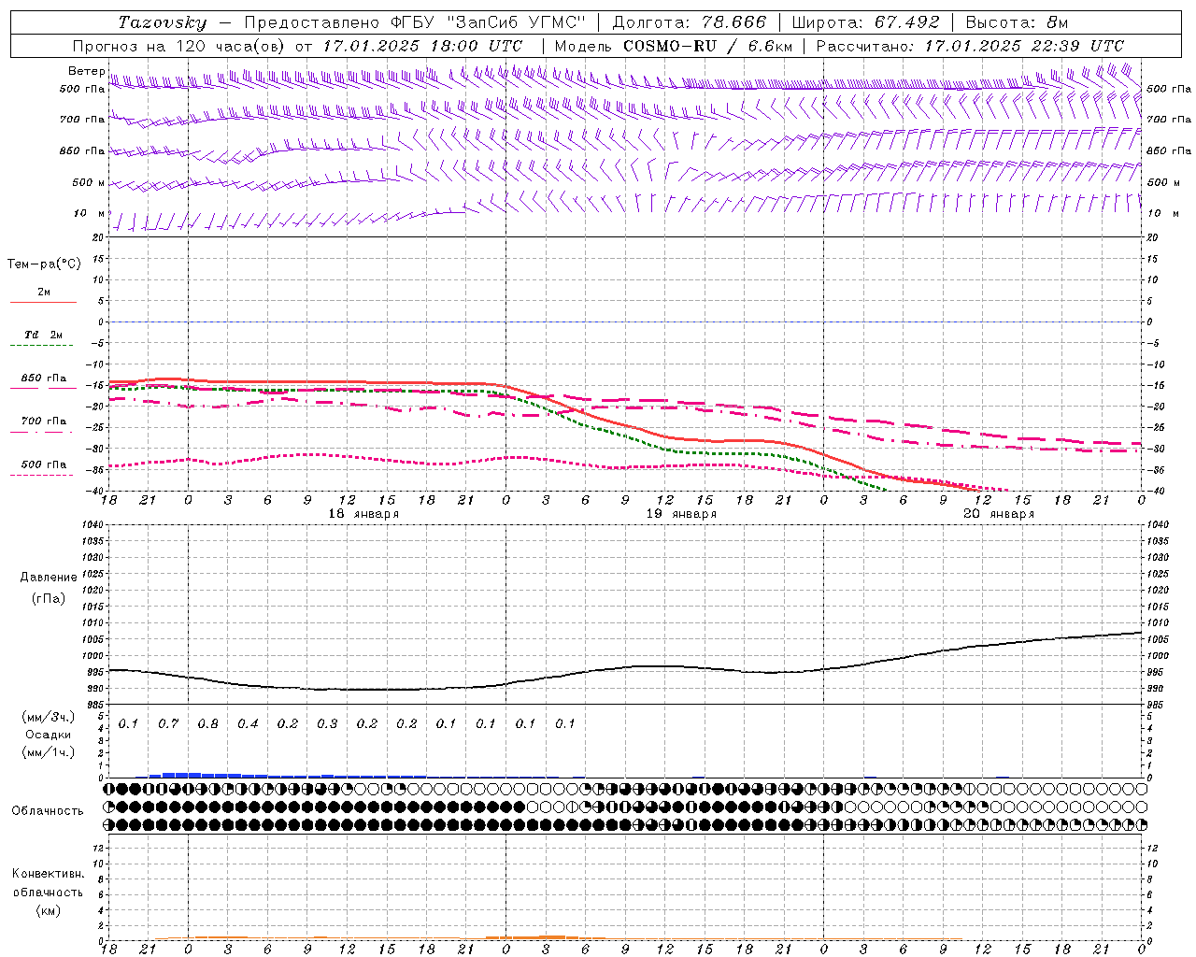Click the Конвективн. convective cloud label
This screenshot has width=1196, height=957.
pos(48,874)
